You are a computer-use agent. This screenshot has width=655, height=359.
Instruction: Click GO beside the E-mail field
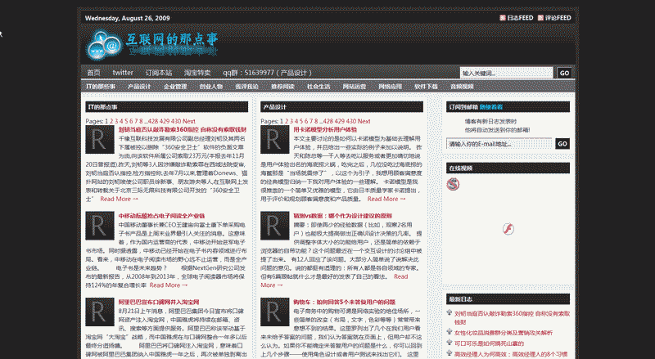(562, 144)
